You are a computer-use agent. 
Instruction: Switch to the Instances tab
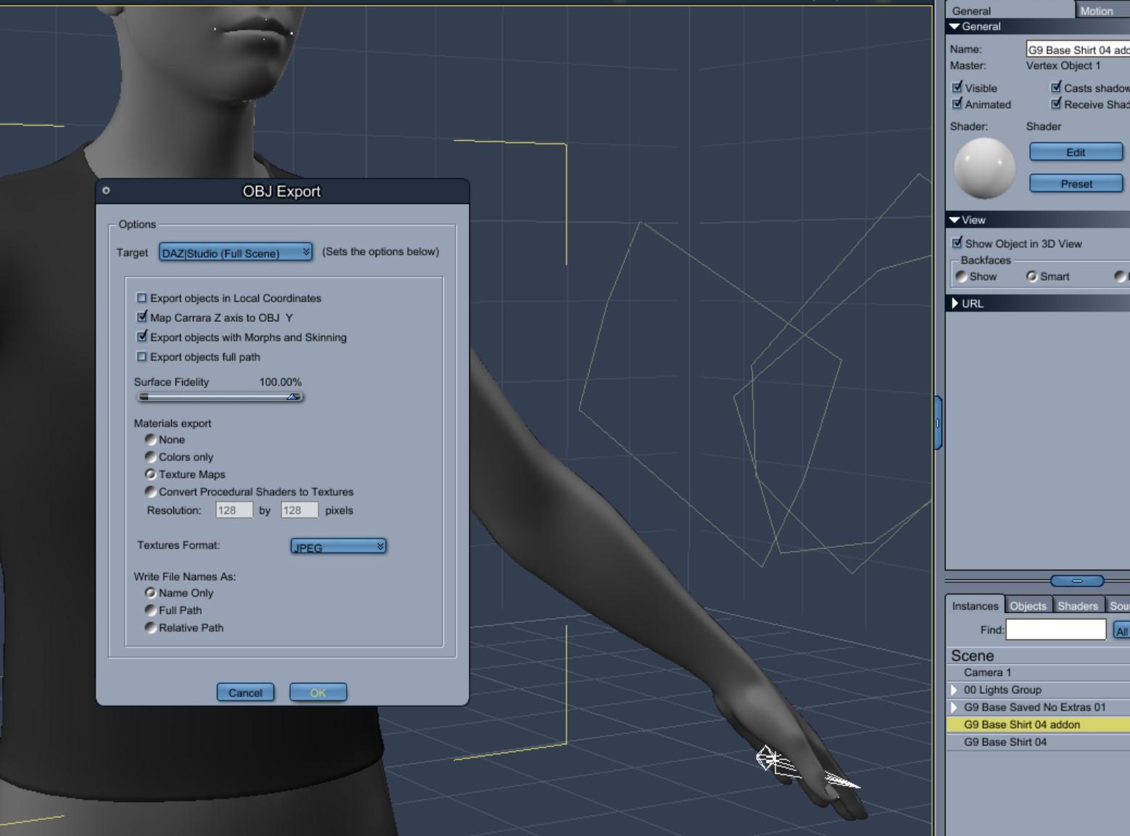pos(975,606)
